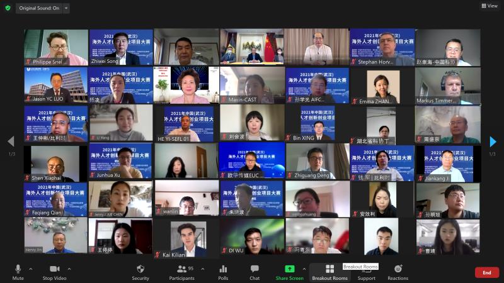The height and width of the screenshot is (283, 504).
Task: Open the View layout menu
Action: point(489,6)
